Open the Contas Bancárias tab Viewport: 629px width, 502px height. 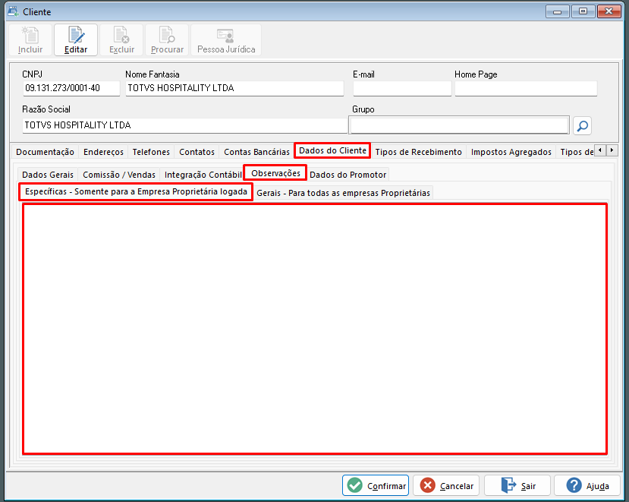click(x=256, y=152)
